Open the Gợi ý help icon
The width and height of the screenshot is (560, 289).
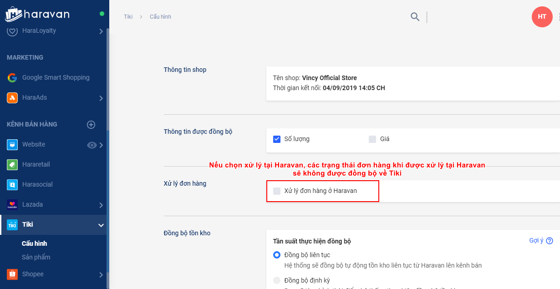pyautogui.click(x=550, y=241)
